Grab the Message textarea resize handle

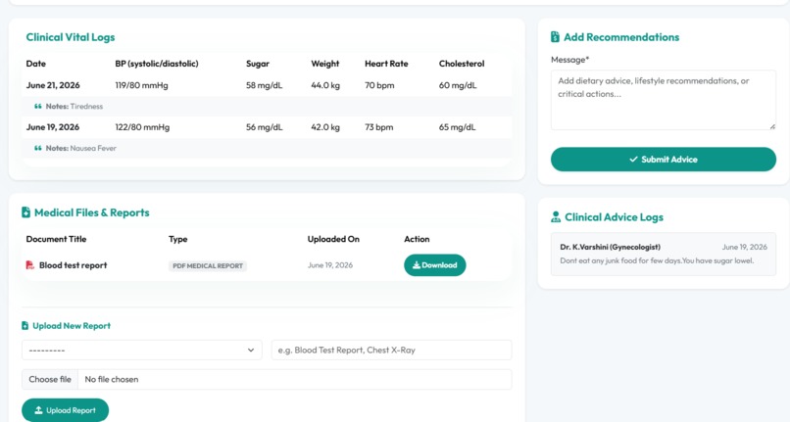point(772,126)
